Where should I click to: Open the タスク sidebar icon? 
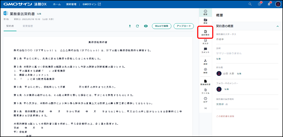click(x=205, y=42)
